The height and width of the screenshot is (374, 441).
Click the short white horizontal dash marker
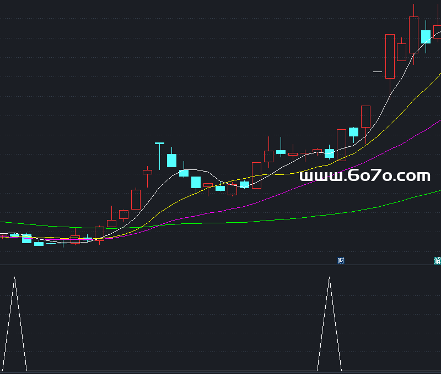(x=378, y=72)
